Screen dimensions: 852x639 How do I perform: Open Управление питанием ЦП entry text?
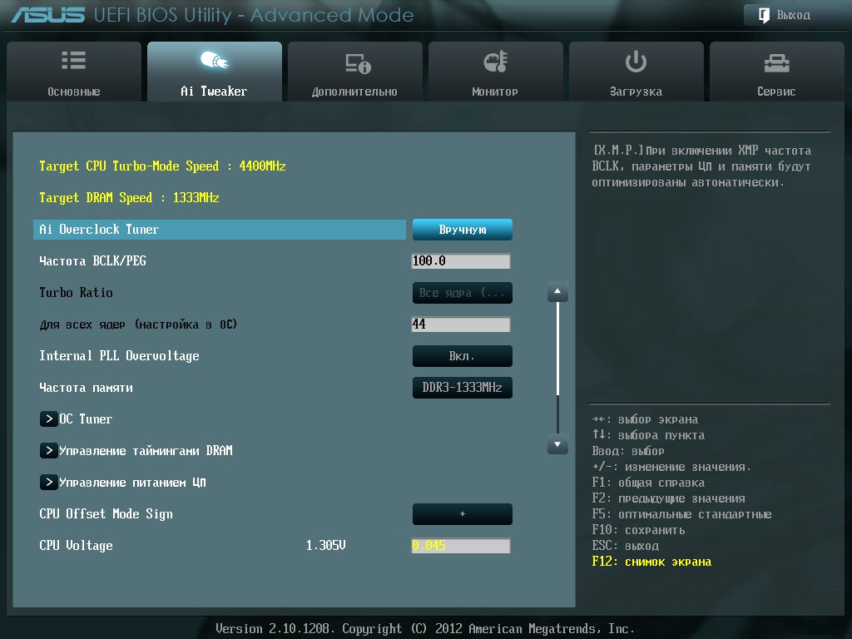tap(132, 482)
